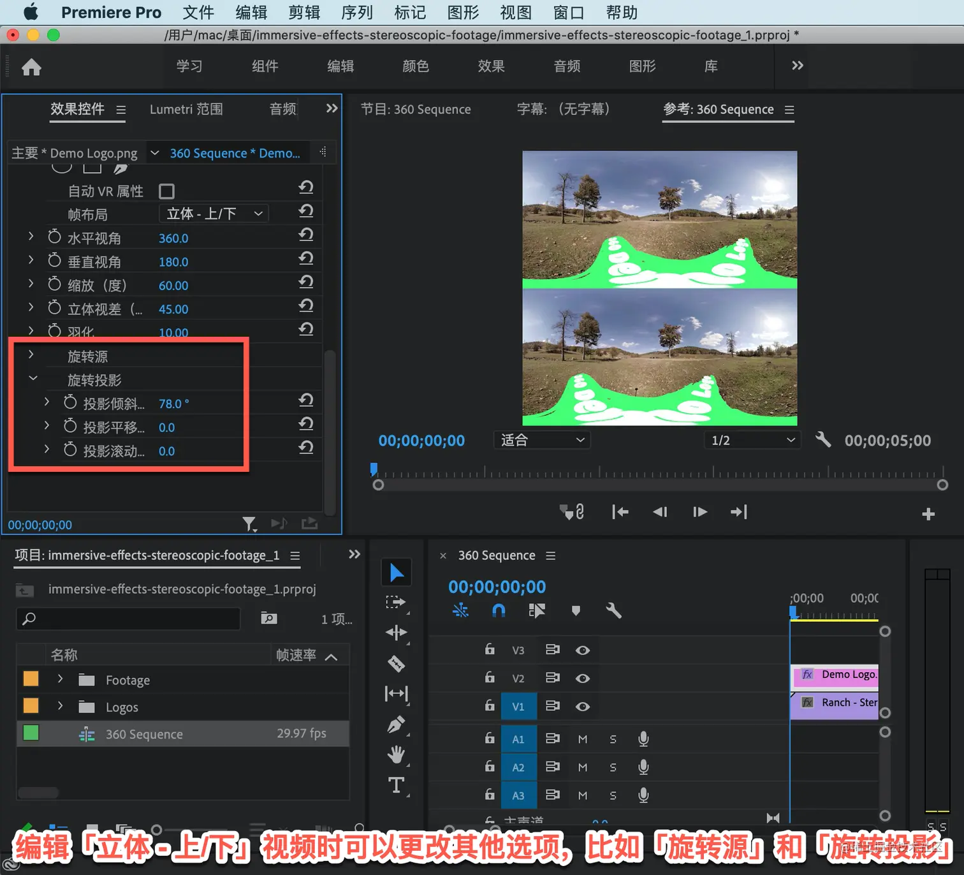964x875 pixels.
Task: Solo audio track A2
Action: point(613,767)
